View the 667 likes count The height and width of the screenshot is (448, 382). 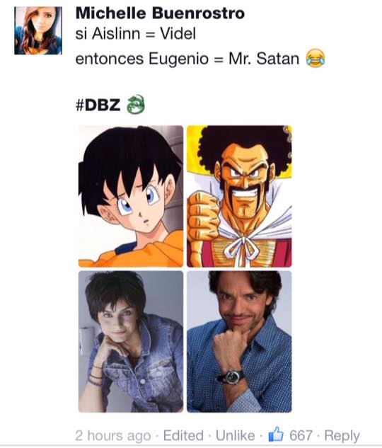pyautogui.click(x=301, y=436)
